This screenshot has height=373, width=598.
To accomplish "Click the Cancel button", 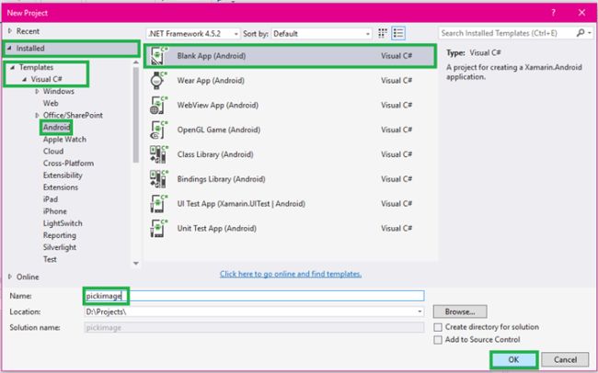I will pos(565,359).
